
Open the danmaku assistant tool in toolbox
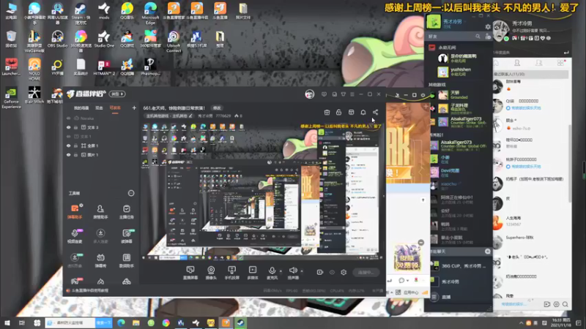pyautogui.click(x=75, y=211)
